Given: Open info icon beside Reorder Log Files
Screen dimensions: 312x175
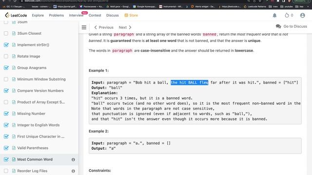Looking at the screenshot, I should [73, 171].
